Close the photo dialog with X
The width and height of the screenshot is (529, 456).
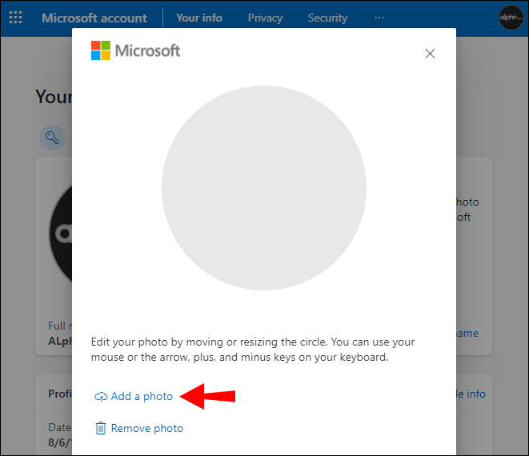pyautogui.click(x=430, y=54)
